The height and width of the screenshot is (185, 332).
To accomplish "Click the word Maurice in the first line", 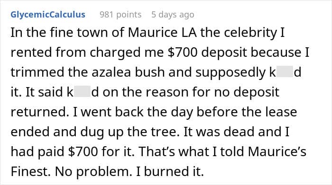I will tap(153, 33).
